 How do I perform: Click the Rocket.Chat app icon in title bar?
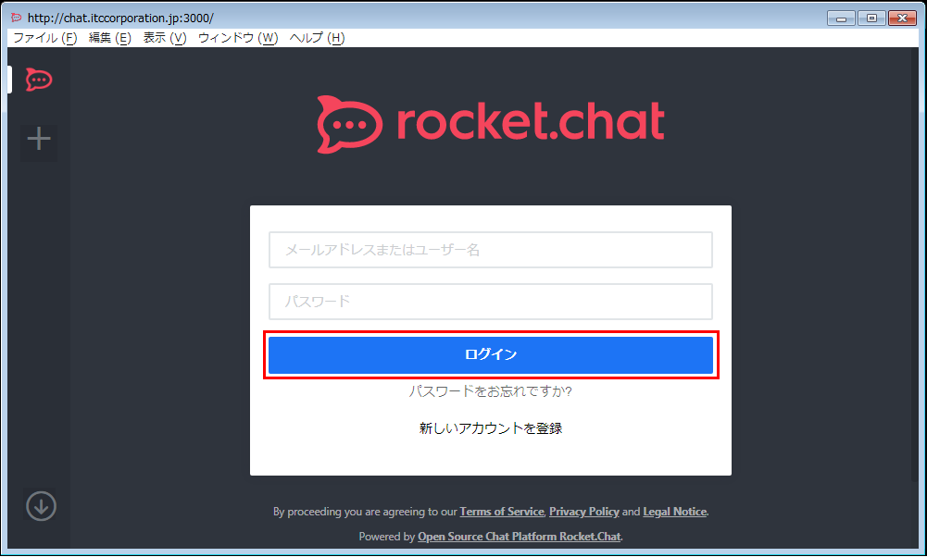click(x=17, y=18)
